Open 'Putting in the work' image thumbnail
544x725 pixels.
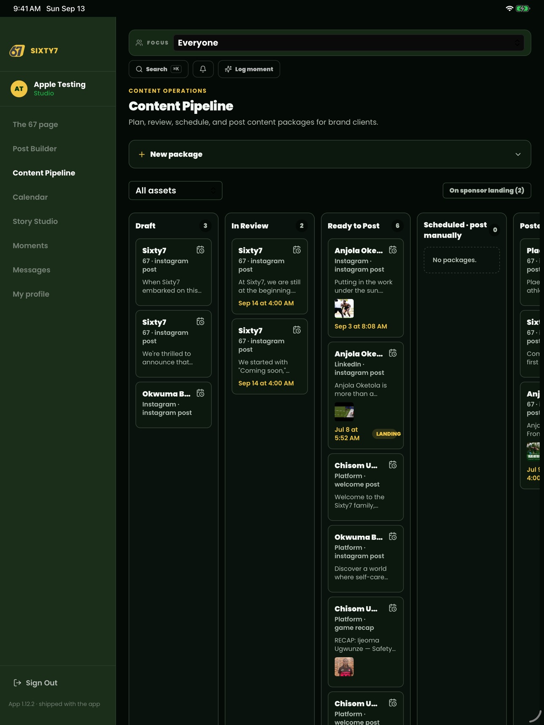click(344, 309)
